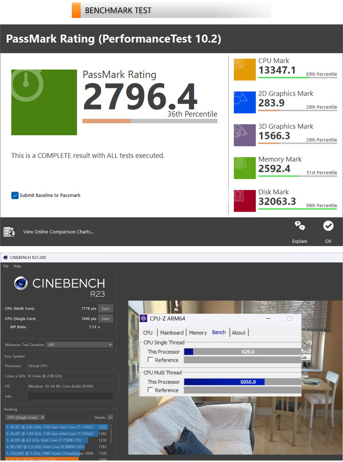Start the CPU (Single Core) test
343x462 pixels.
(106, 319)
